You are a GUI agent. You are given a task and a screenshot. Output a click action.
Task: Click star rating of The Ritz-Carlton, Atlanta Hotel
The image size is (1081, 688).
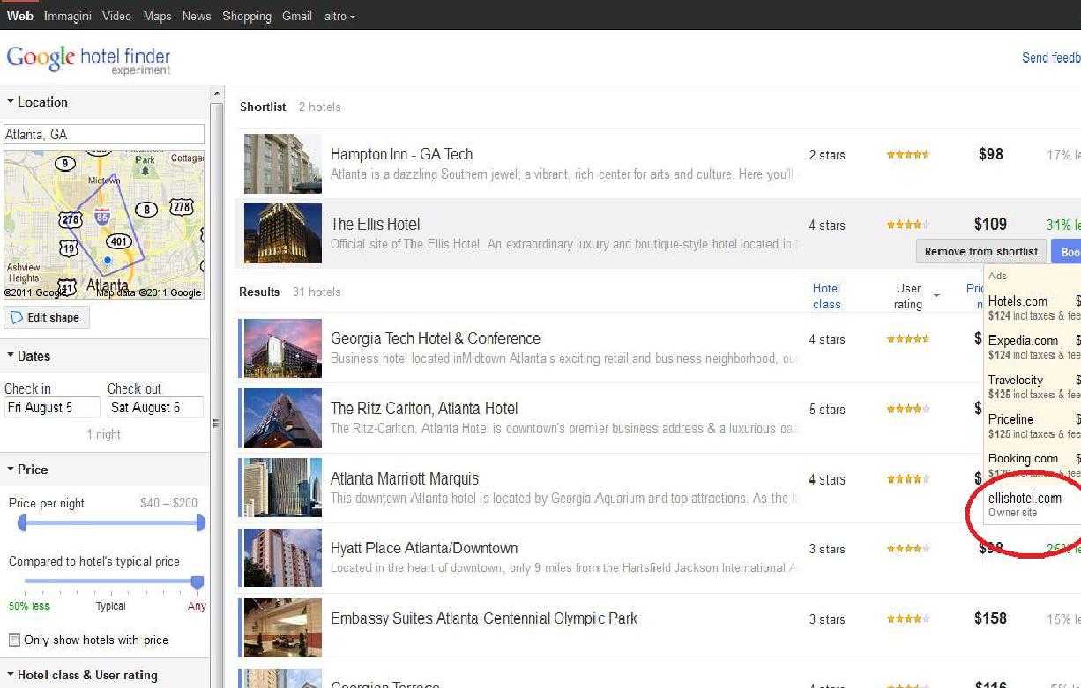908,409
